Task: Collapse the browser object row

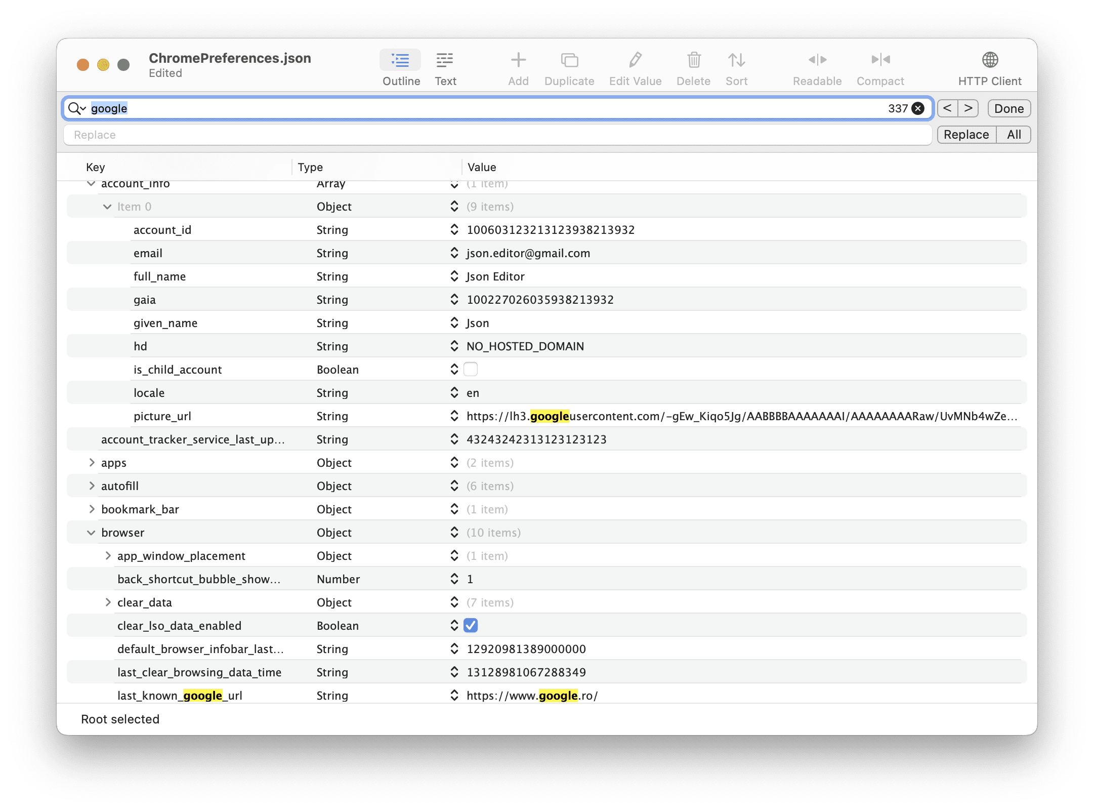Action: pyautogui.click(x=91, y=533)
